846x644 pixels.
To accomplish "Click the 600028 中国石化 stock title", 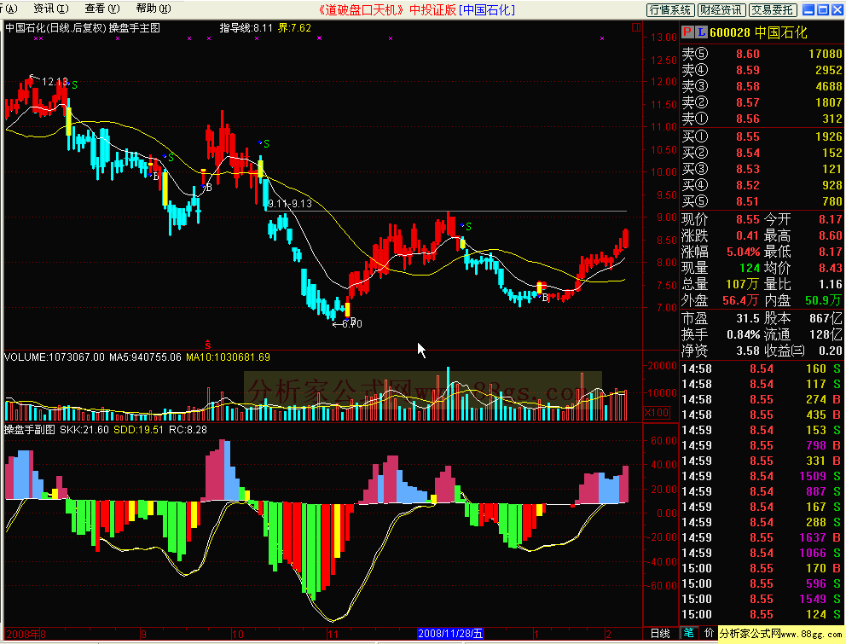I will click(x=758, y=32).
